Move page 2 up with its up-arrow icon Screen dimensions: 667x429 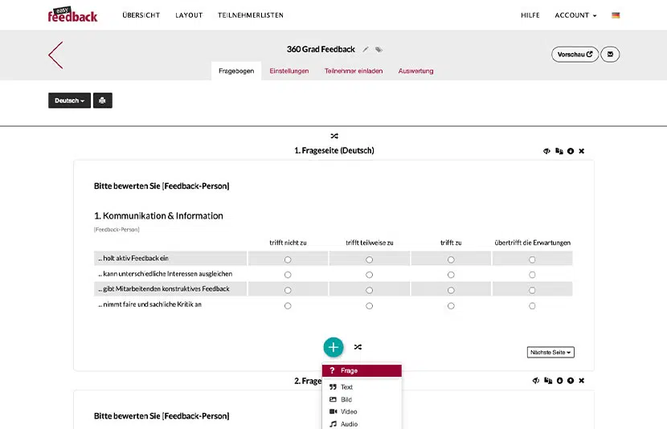tap(571, 381)
